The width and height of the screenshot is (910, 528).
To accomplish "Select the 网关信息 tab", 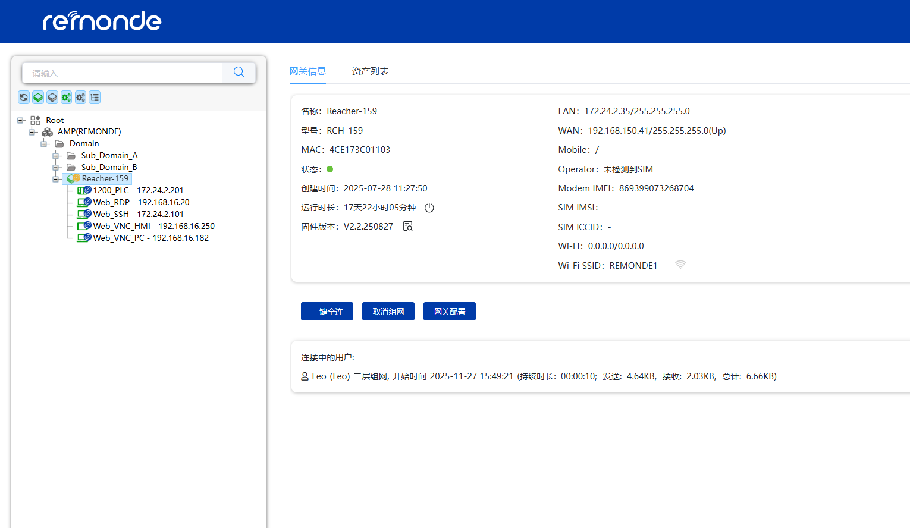I will (307, 71).
